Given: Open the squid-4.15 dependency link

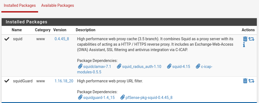Looking at the screenshot, I should (181, 67).
